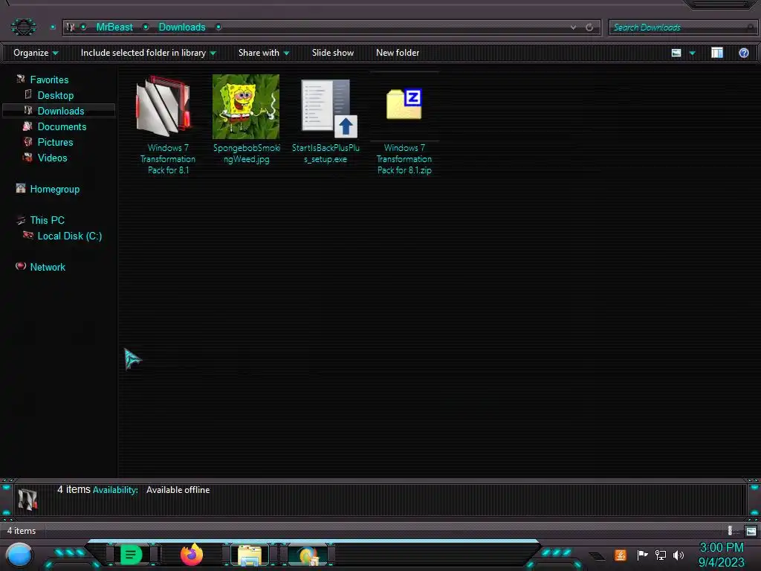Open Desktop in Favorites
Screen dimensions: 761x571
point(56,95)
